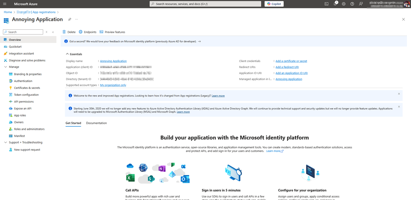Viewport: 411px width, 200px height.
Task: Close the Annoying Application blade
Action: click(x=403, y=19)
